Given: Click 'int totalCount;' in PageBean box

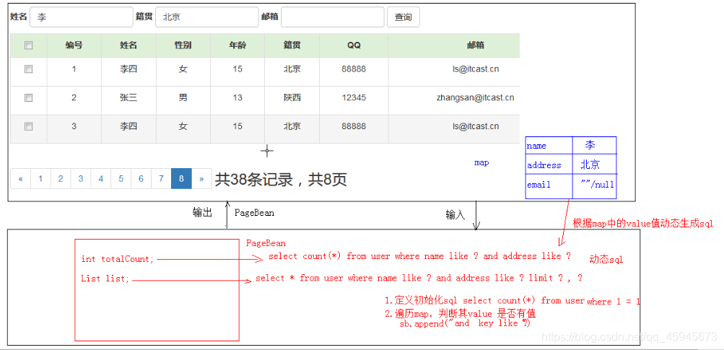Looking at the screenshot, I should coord(117,260).
